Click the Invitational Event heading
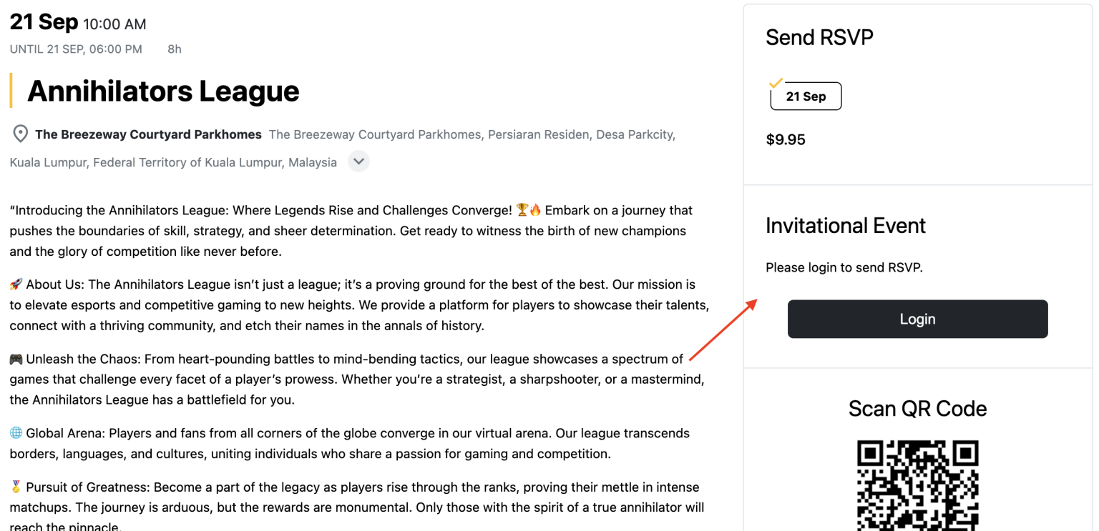This screenshot has width=1099, height=531. [846, 226]
